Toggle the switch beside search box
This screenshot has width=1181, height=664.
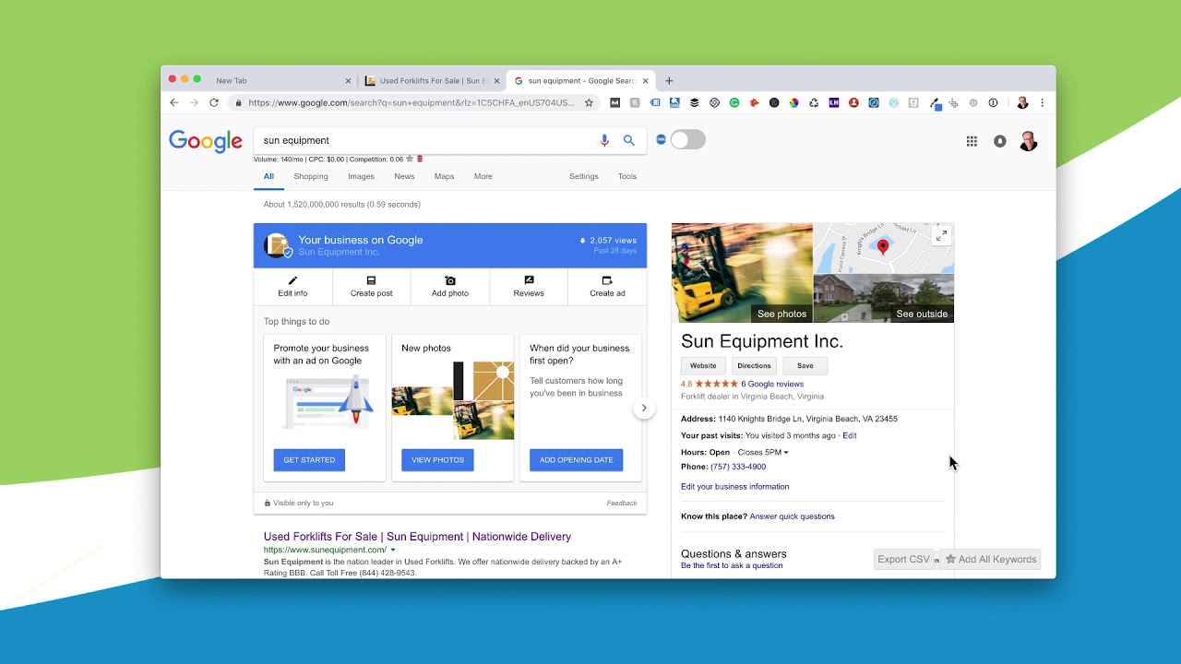(x=687, y=140)
